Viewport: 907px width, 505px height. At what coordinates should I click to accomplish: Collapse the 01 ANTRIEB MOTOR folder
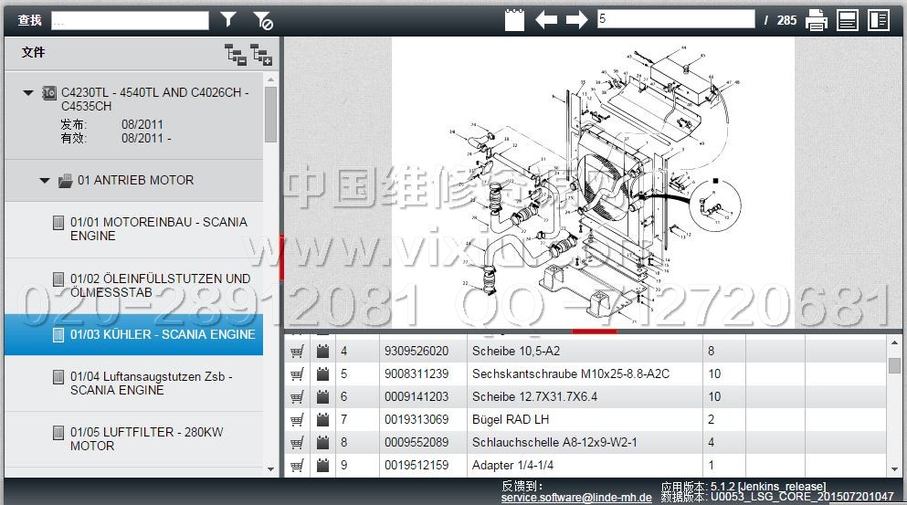(x=45, y=181)
